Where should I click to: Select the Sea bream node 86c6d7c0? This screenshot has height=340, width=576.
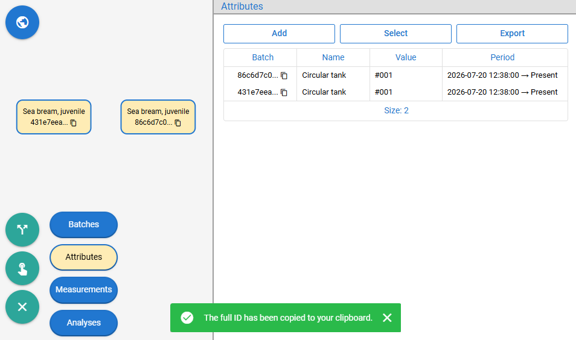(158, 117)
